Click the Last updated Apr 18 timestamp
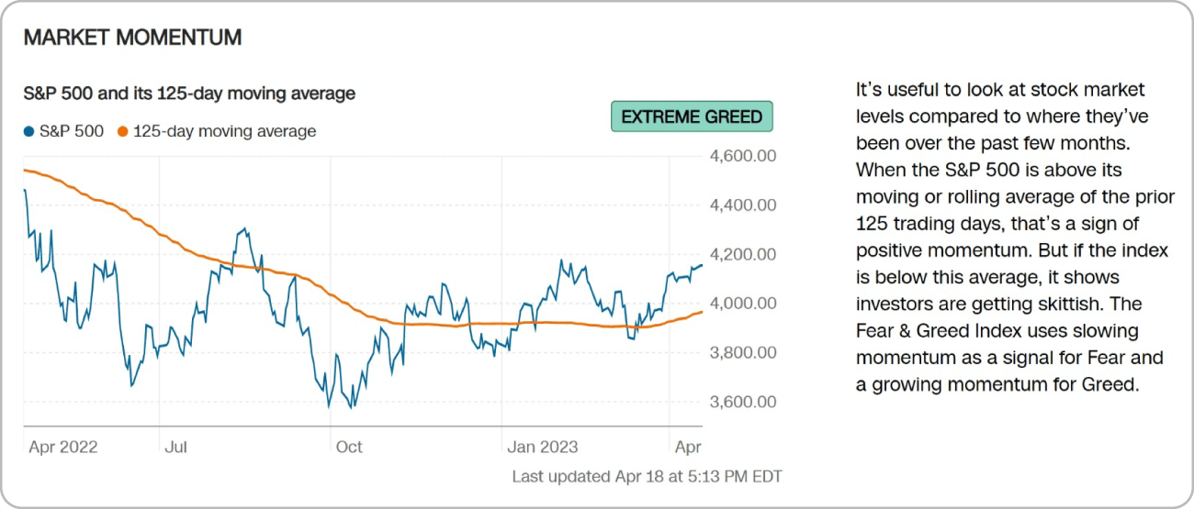Screen dimensions: 1194x509 click(648, 476)
